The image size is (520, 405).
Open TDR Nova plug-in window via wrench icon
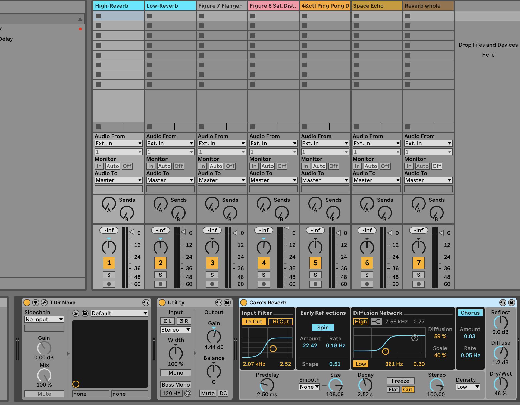[x=44, y=303]
